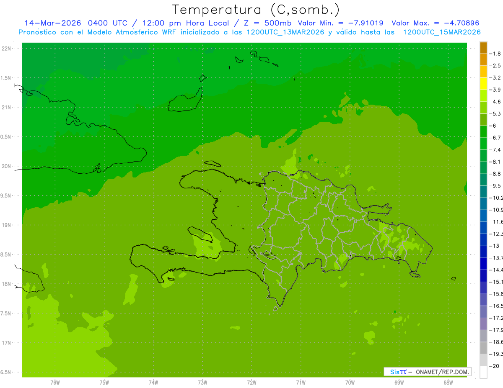Click the white swatch below -20
Image resolution: width=503 pixels, height=388 pixels.
pos(483,372)
